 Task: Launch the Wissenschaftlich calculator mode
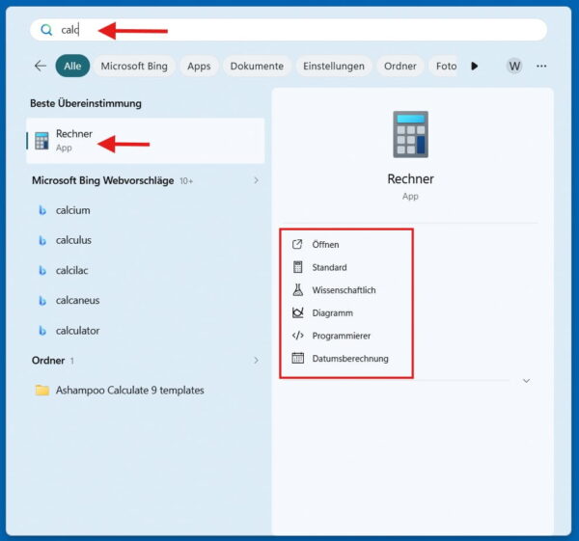344,290
